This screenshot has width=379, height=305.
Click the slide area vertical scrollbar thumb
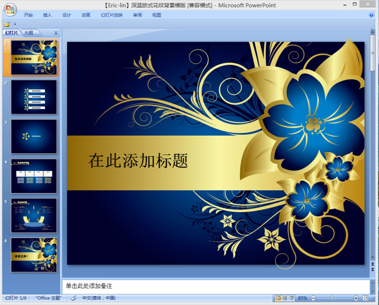click(373, 53)
